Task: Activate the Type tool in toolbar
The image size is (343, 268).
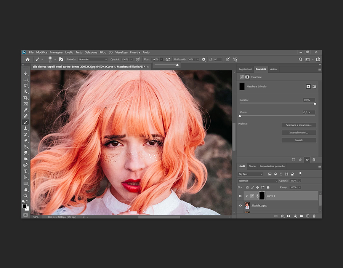Action: (26, 171)
